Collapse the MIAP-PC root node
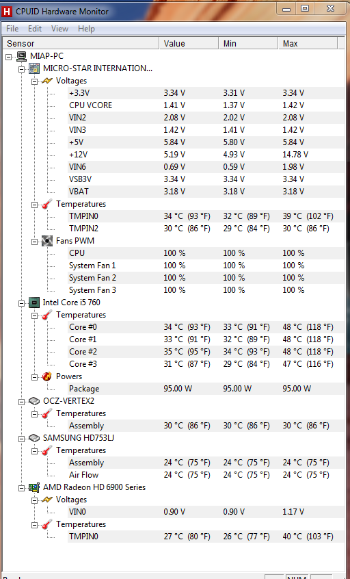Image resolution: width=350 pixels, height=579 pixels. 8,57
